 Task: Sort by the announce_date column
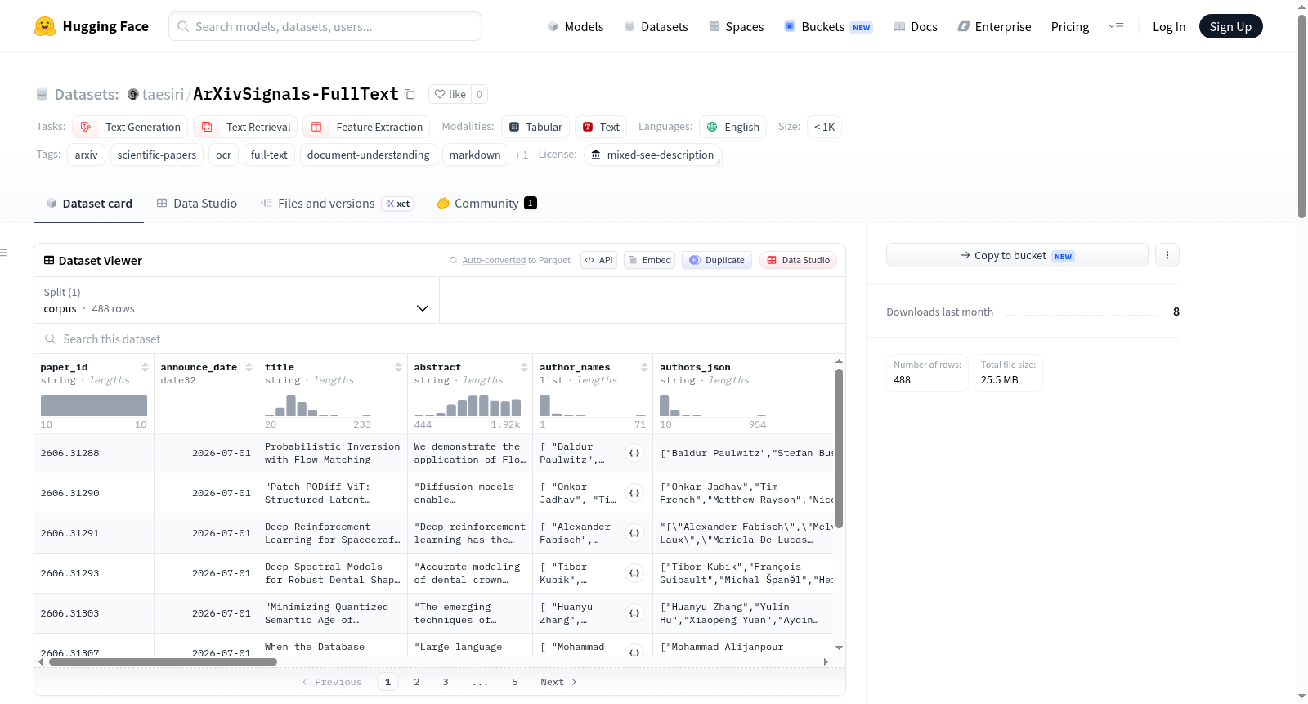pos(247,367)
